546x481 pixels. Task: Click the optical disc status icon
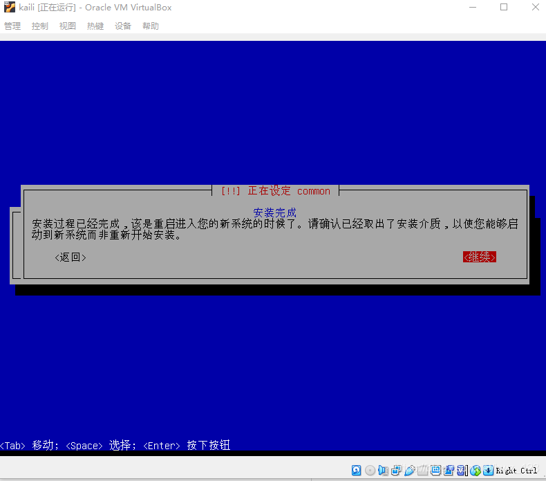(x=370, y=470)
